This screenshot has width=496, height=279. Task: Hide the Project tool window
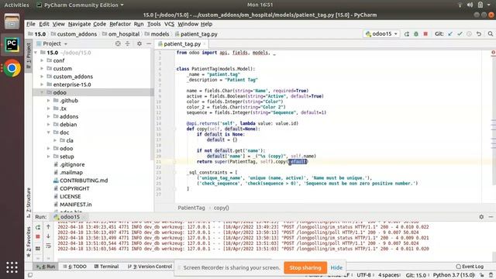click(149, 43)
